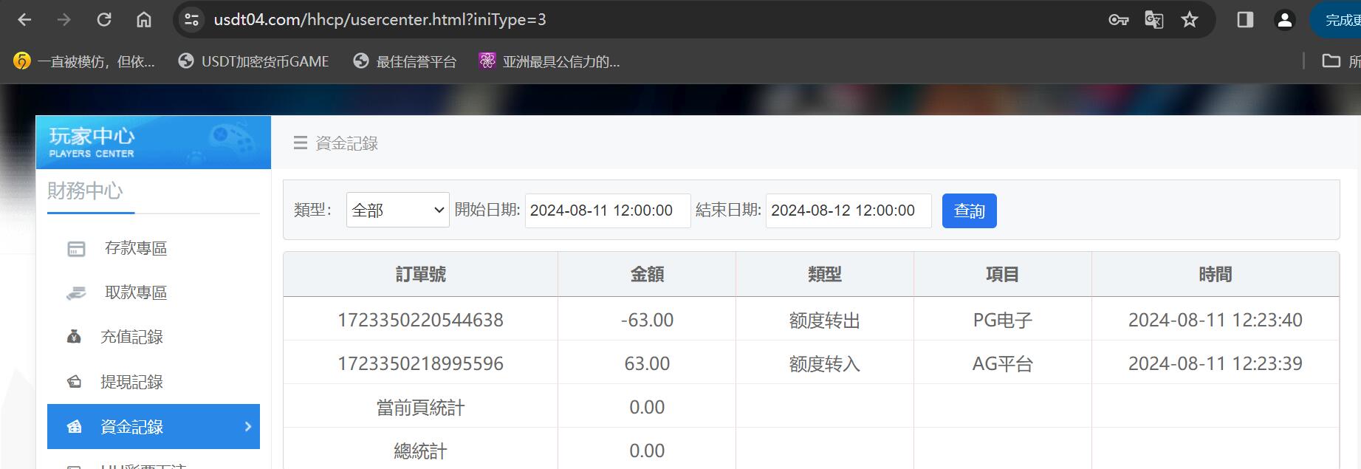Click the 充值記錄 money bag icon
This screenshot has height=469, width=1361.
[74, 337]
